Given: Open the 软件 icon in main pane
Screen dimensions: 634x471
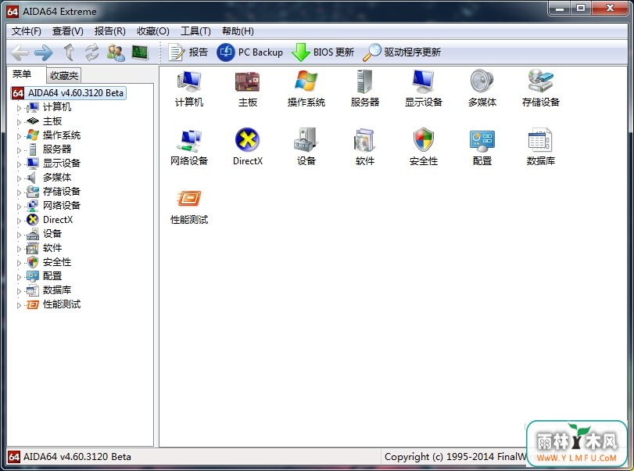Looking at the screenshot, I should pos(365,147).
